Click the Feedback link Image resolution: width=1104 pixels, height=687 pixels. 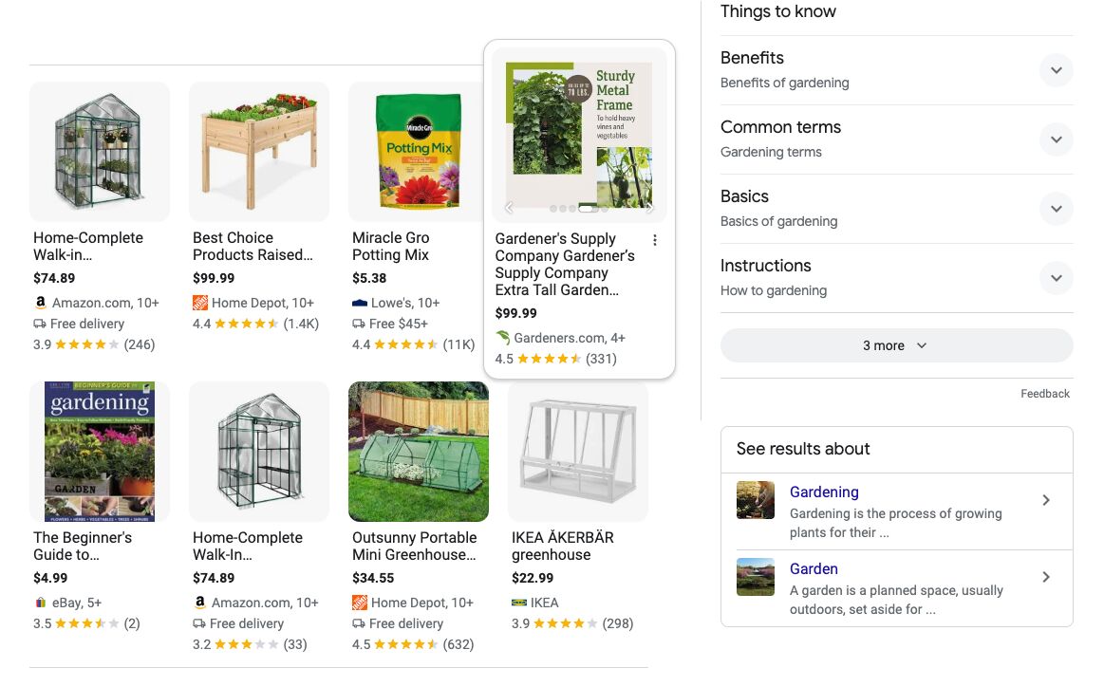pos(1044,393)
